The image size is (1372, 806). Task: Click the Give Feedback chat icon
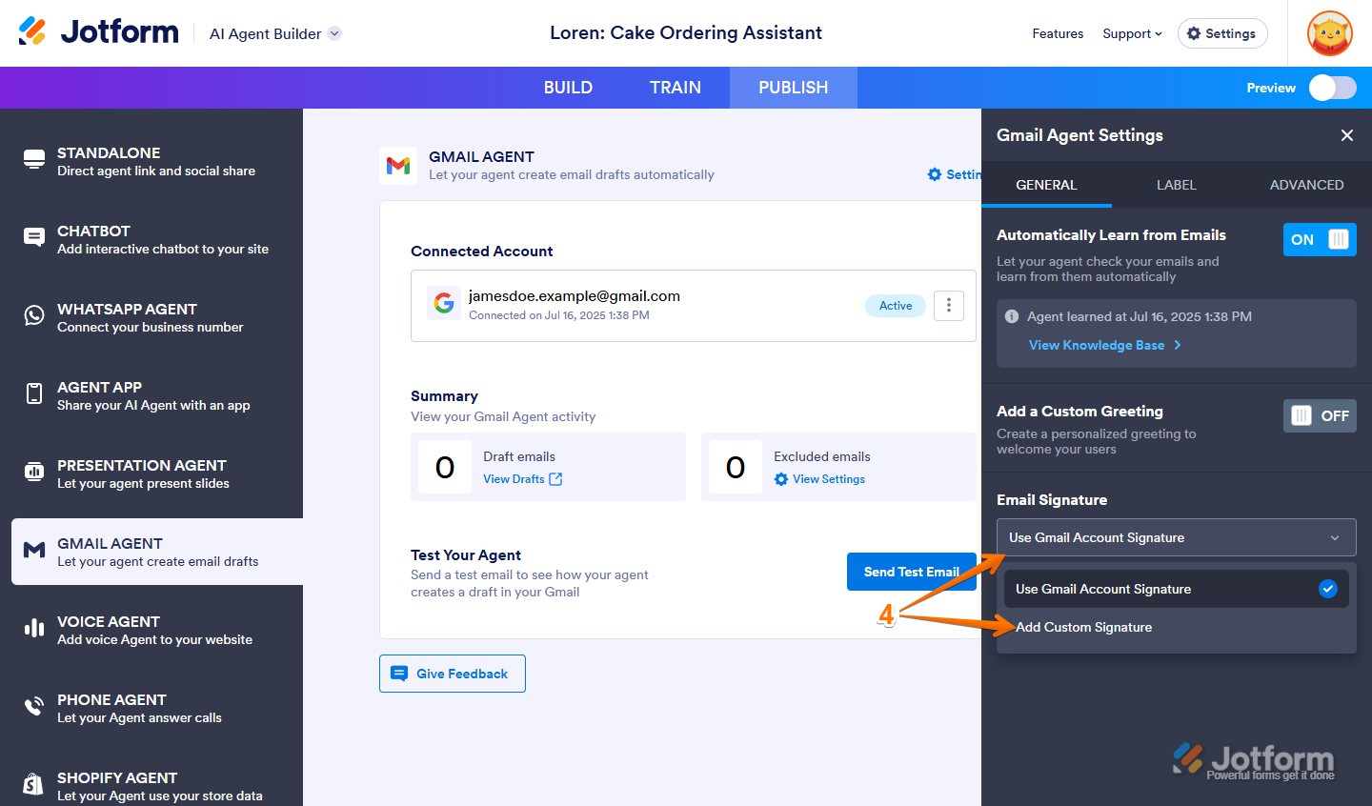point(399,674)
